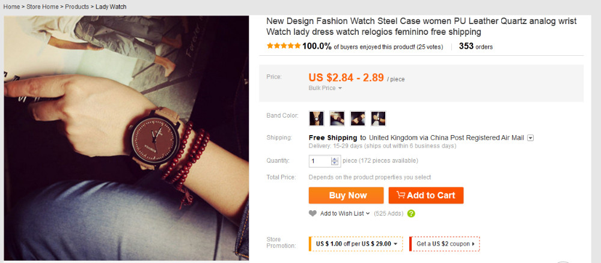Select the second Band Color swatch
Image resolution: width=601 pixels, height=263 pixels.
(x=337, y=118)
